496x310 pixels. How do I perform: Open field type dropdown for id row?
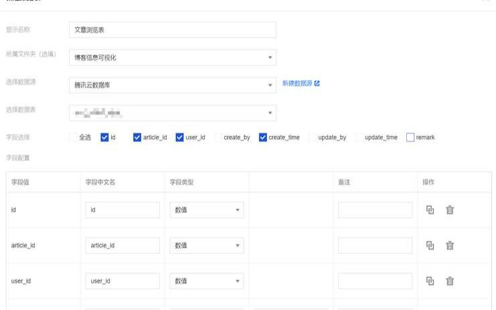click(207, 210)
